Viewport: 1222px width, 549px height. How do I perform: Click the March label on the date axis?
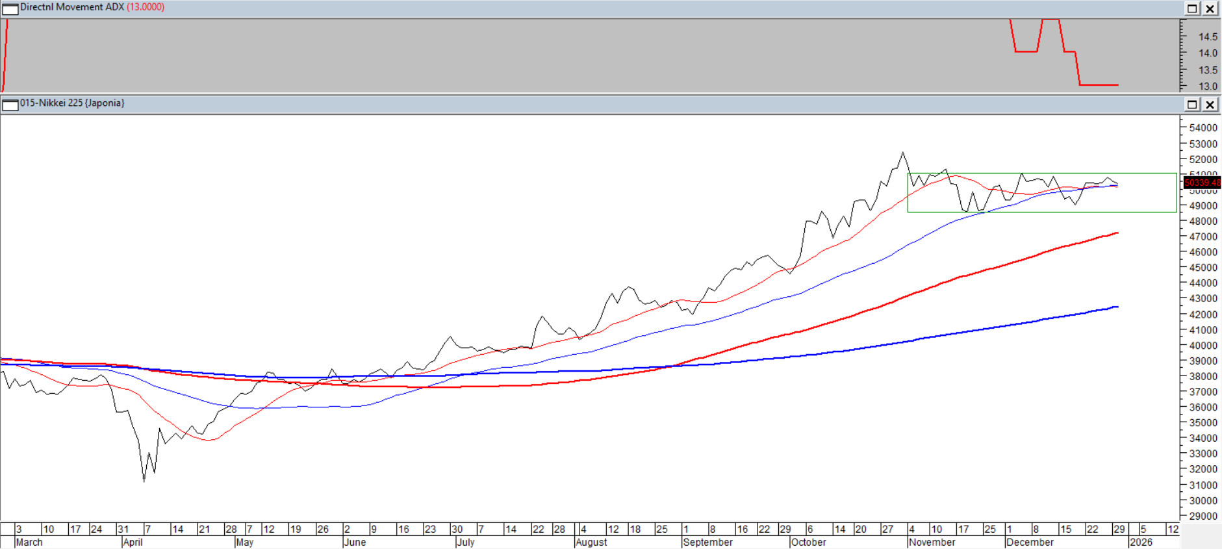(x=29, y=543)
